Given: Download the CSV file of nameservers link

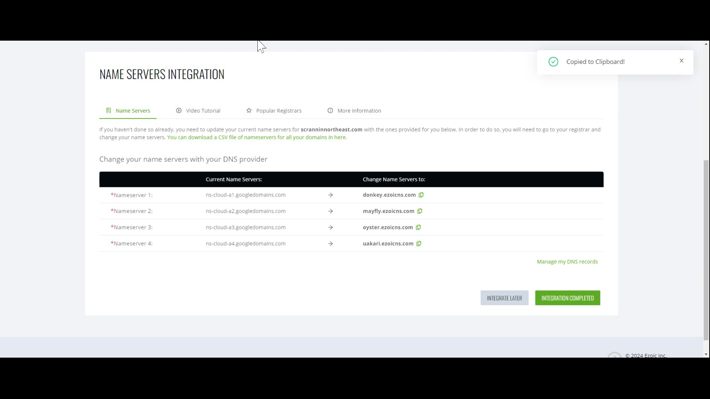Looking at the screenshot, I should [x=257, y=137].
